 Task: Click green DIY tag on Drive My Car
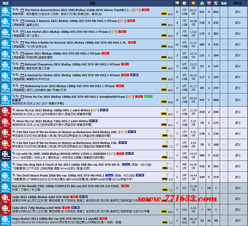[148, 96]
